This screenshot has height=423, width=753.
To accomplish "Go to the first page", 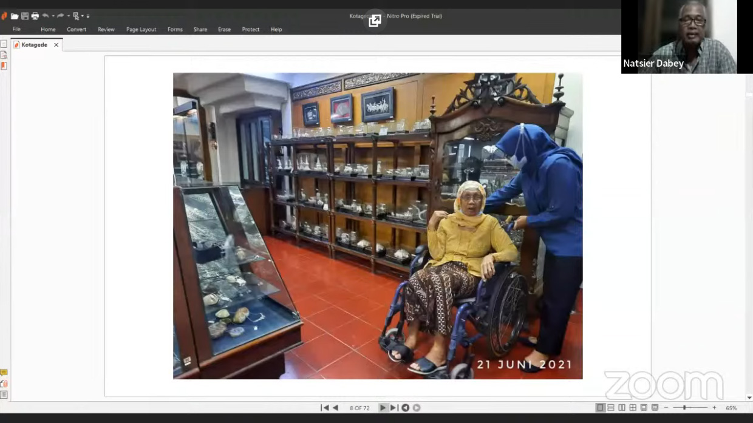I will pyautogui.click(x=325, y=408).
